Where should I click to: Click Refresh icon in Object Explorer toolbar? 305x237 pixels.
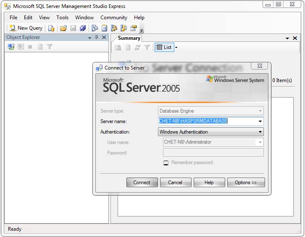tap(40, 47)
